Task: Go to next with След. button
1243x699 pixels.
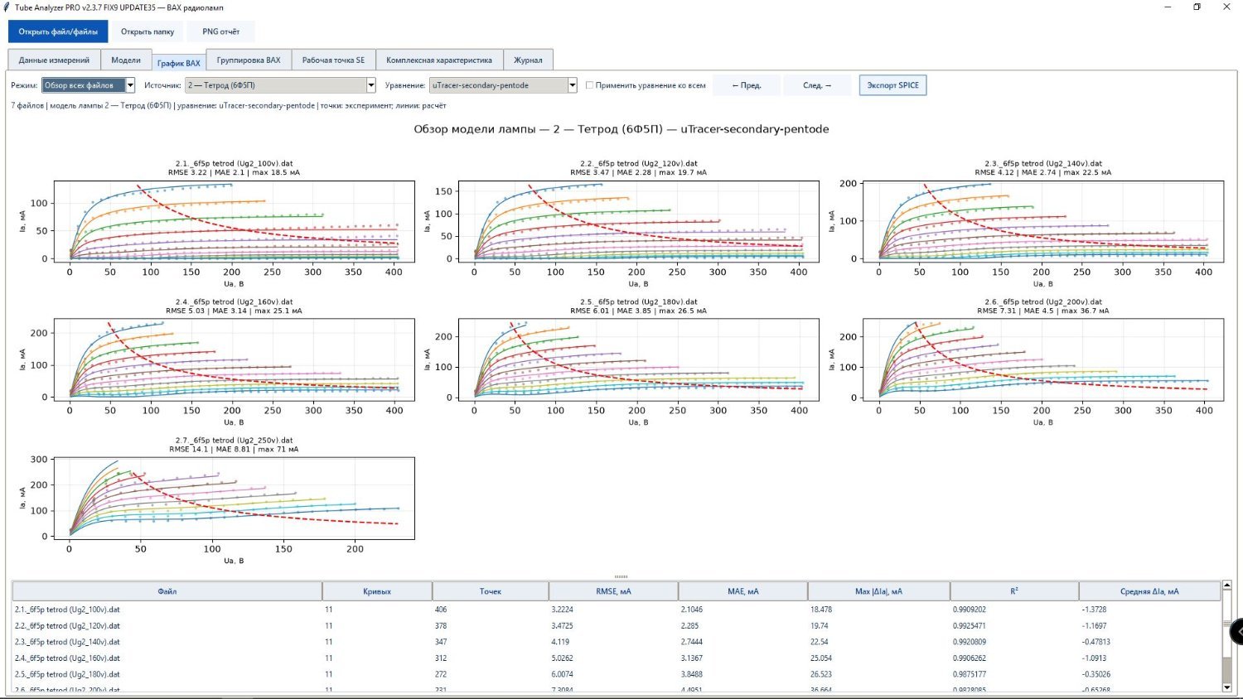Action: (x=817, y=85)
